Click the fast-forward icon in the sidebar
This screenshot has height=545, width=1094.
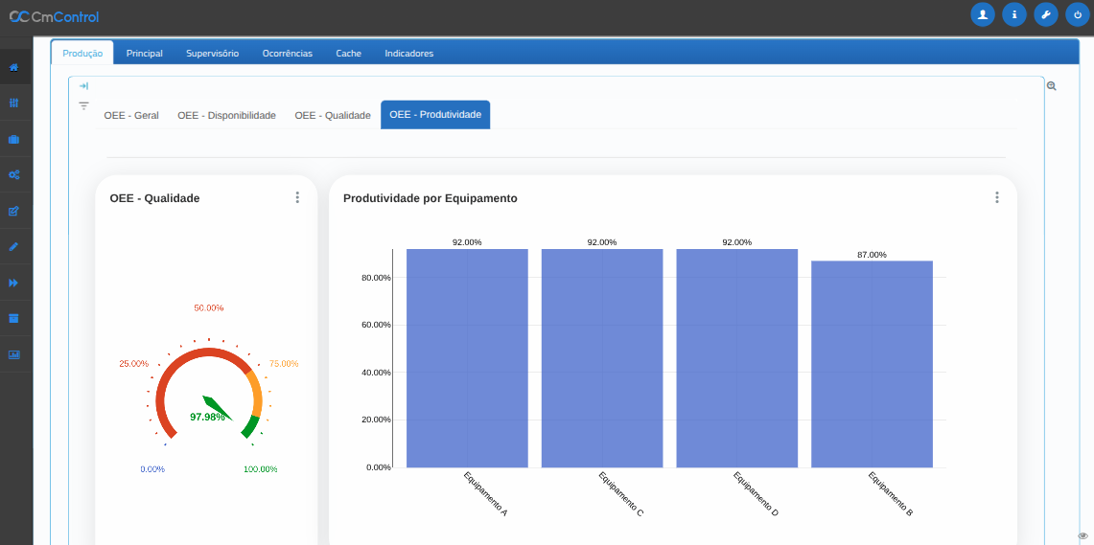13,283
